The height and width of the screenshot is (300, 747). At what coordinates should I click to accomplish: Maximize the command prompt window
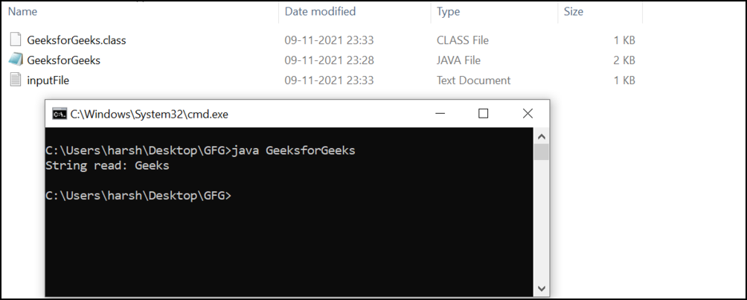pyautogui.click(x=483, y=113)
